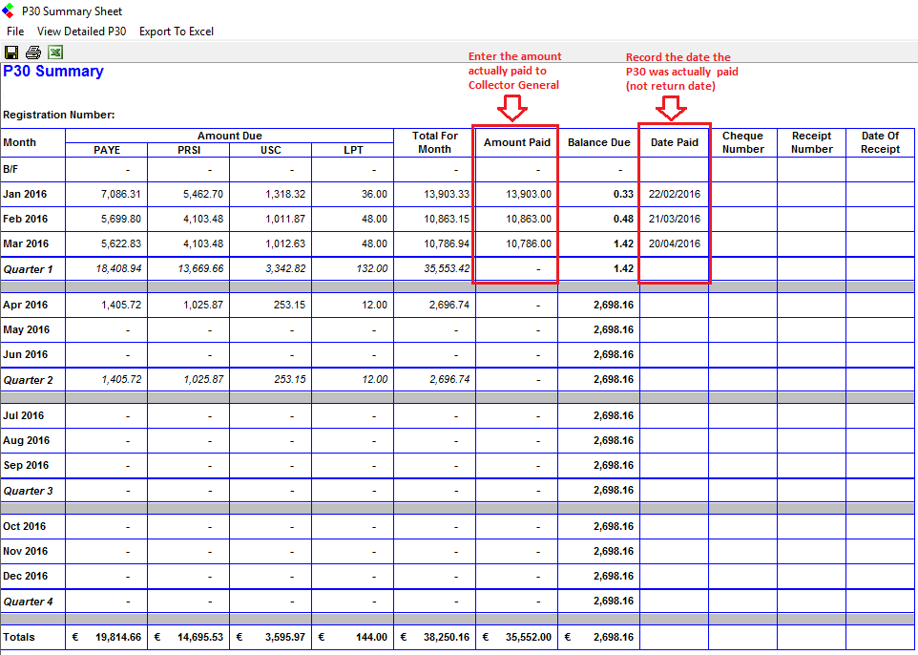
Task: Click the Amount Paid column header
Action: pyautogui.click(x=516, y=142)
